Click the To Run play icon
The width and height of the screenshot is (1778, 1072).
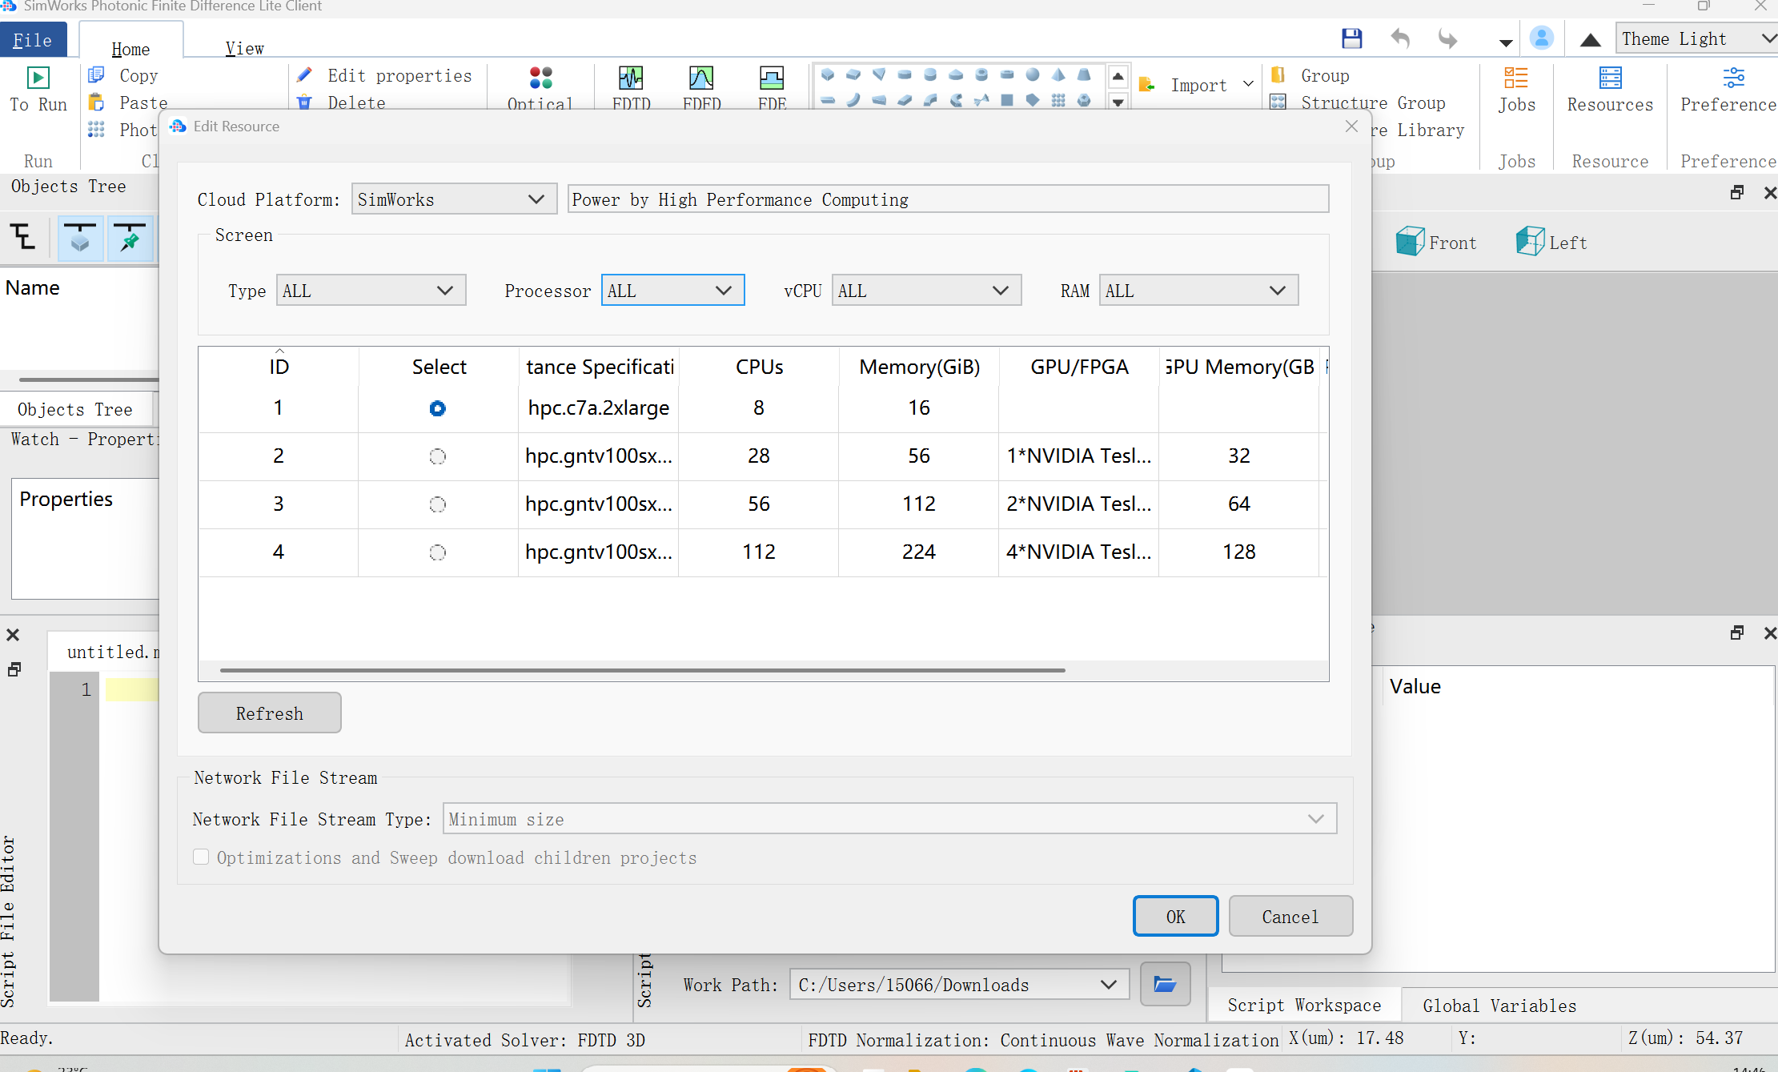point(38,78)
